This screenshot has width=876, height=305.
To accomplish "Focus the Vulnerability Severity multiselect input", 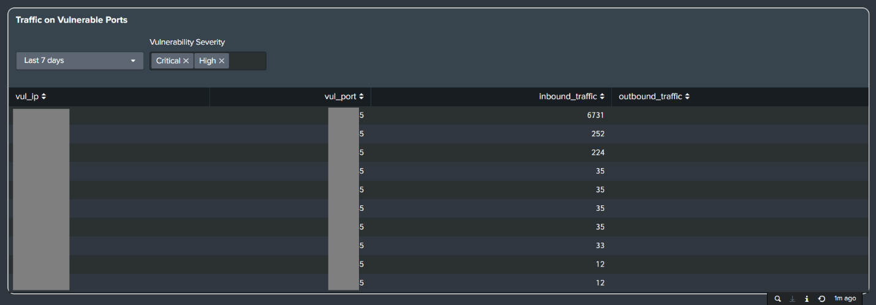I will click(247, 61).
